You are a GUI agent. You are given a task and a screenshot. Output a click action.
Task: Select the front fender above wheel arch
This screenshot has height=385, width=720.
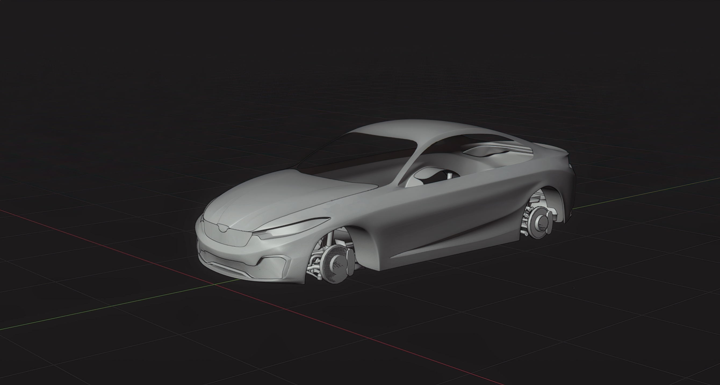tap(344, 218)
